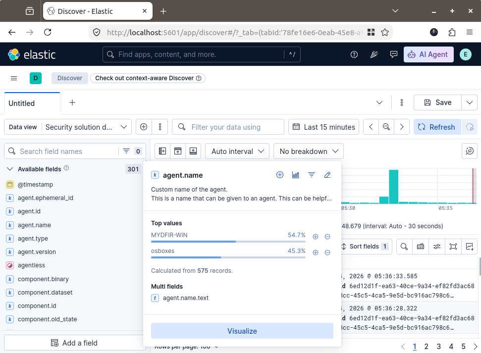Add a filter with plus icon

144,127
